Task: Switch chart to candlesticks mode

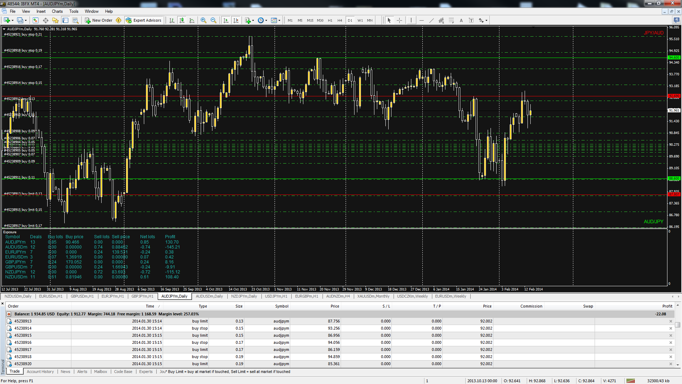Action: 182,20
